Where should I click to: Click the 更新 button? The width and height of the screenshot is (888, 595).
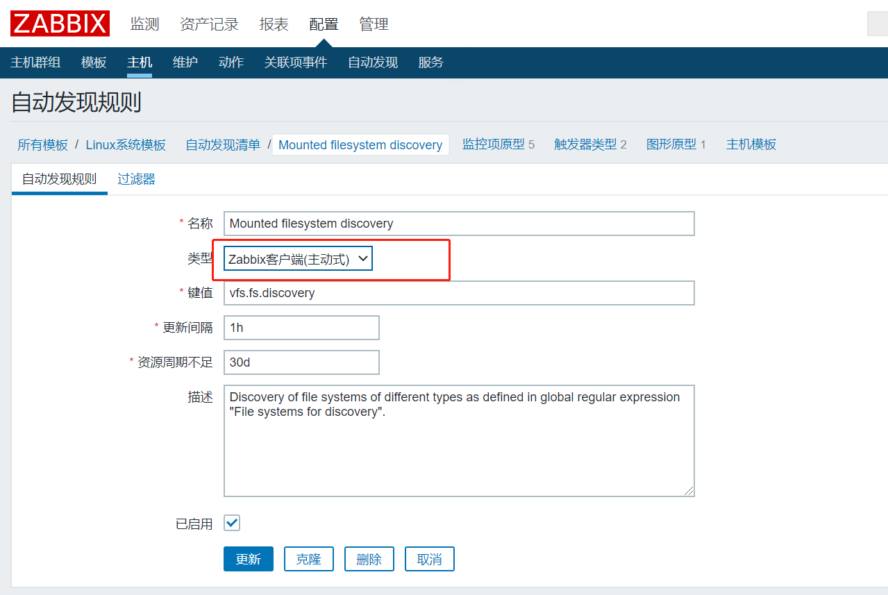pyautogui.click(x=249, y=559)
